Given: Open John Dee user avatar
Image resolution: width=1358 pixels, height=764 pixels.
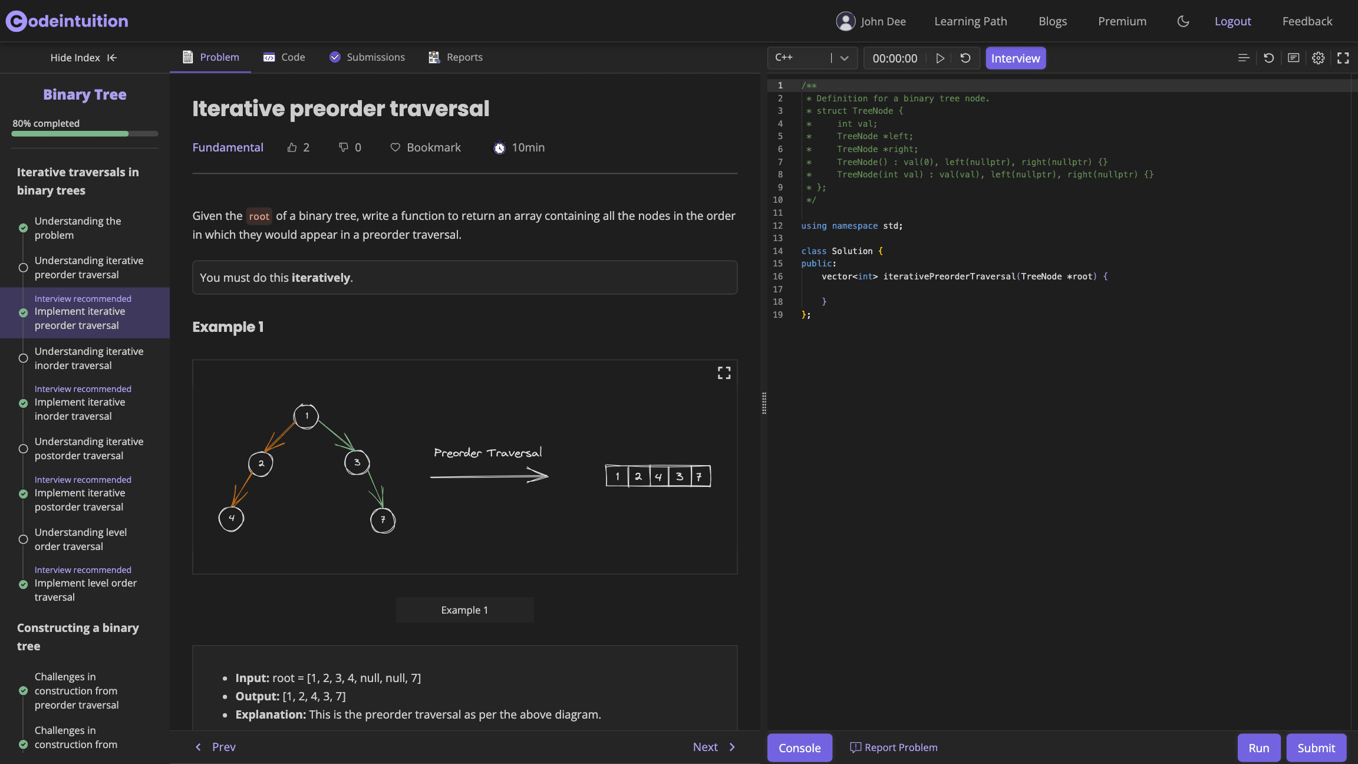Looking at the screenshot, I should tap(845, 21).
